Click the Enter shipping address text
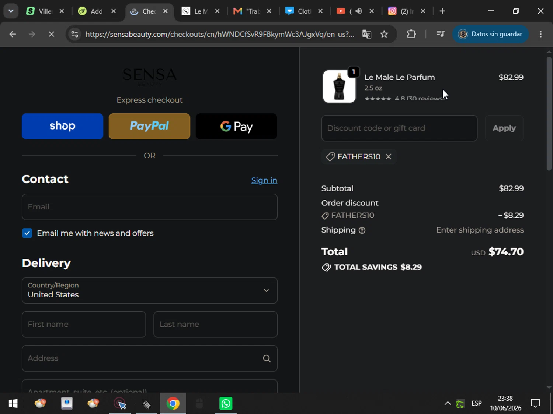Viewport: 553px width, 414px height. click(x=480, y=230)
